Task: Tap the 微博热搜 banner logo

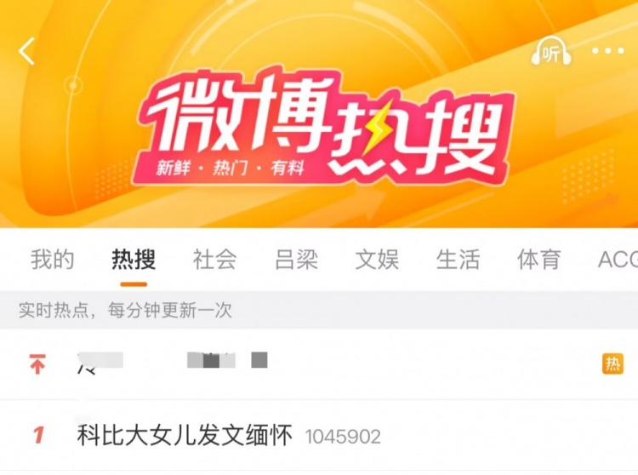Action: [323, 129]
